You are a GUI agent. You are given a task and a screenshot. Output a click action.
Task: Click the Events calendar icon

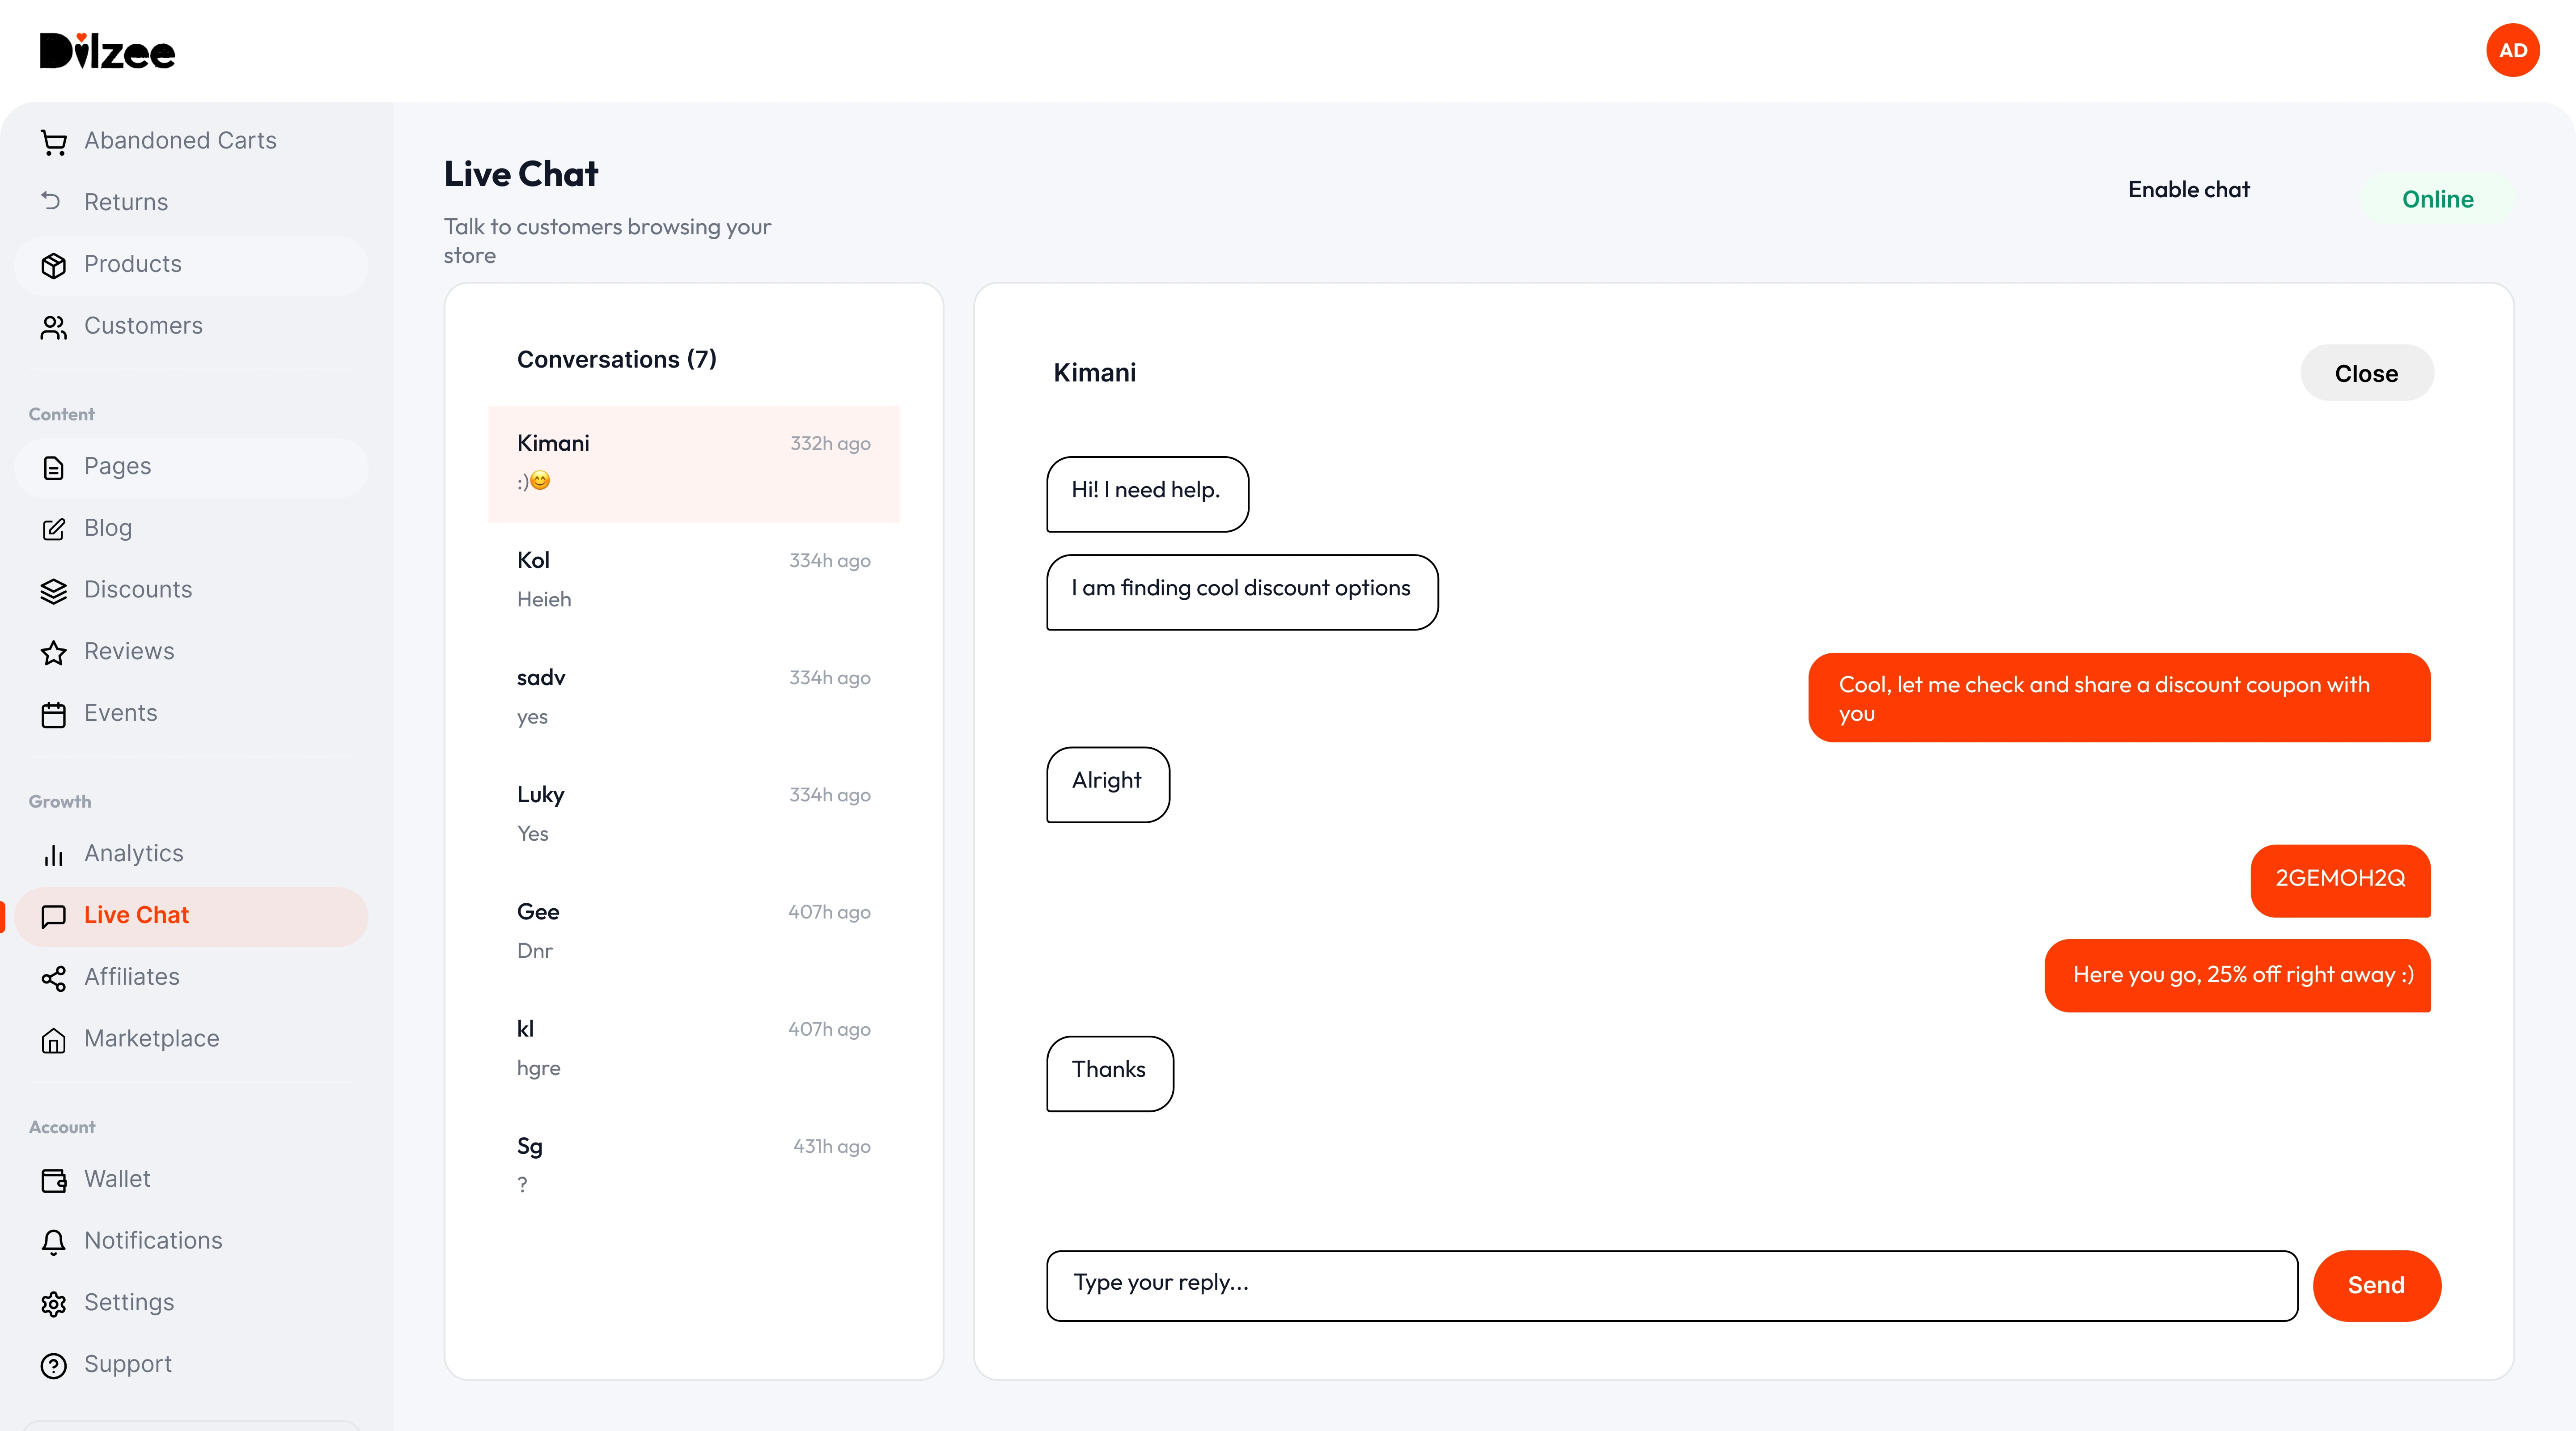click(54, 714)
